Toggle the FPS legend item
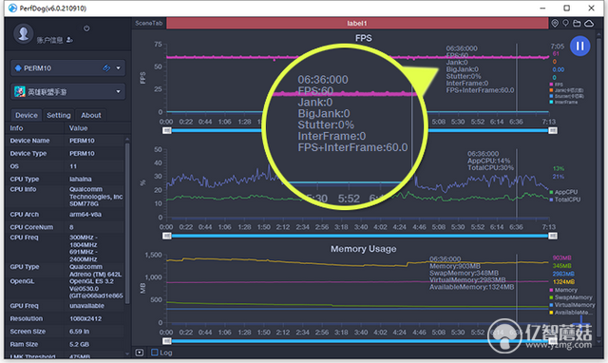Screen dimensions: 608x363 tap(557, 85)
